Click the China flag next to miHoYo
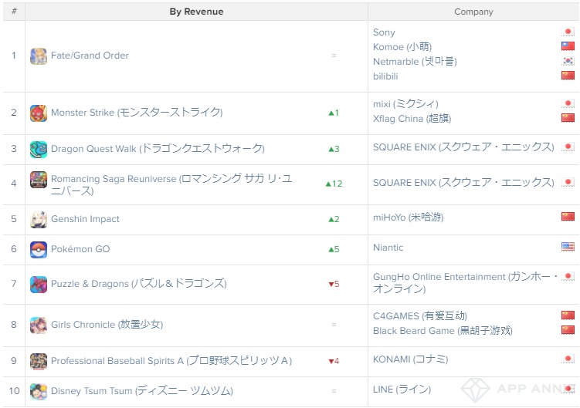This screenshot has height=408, width=580. [x=568, y=217]
